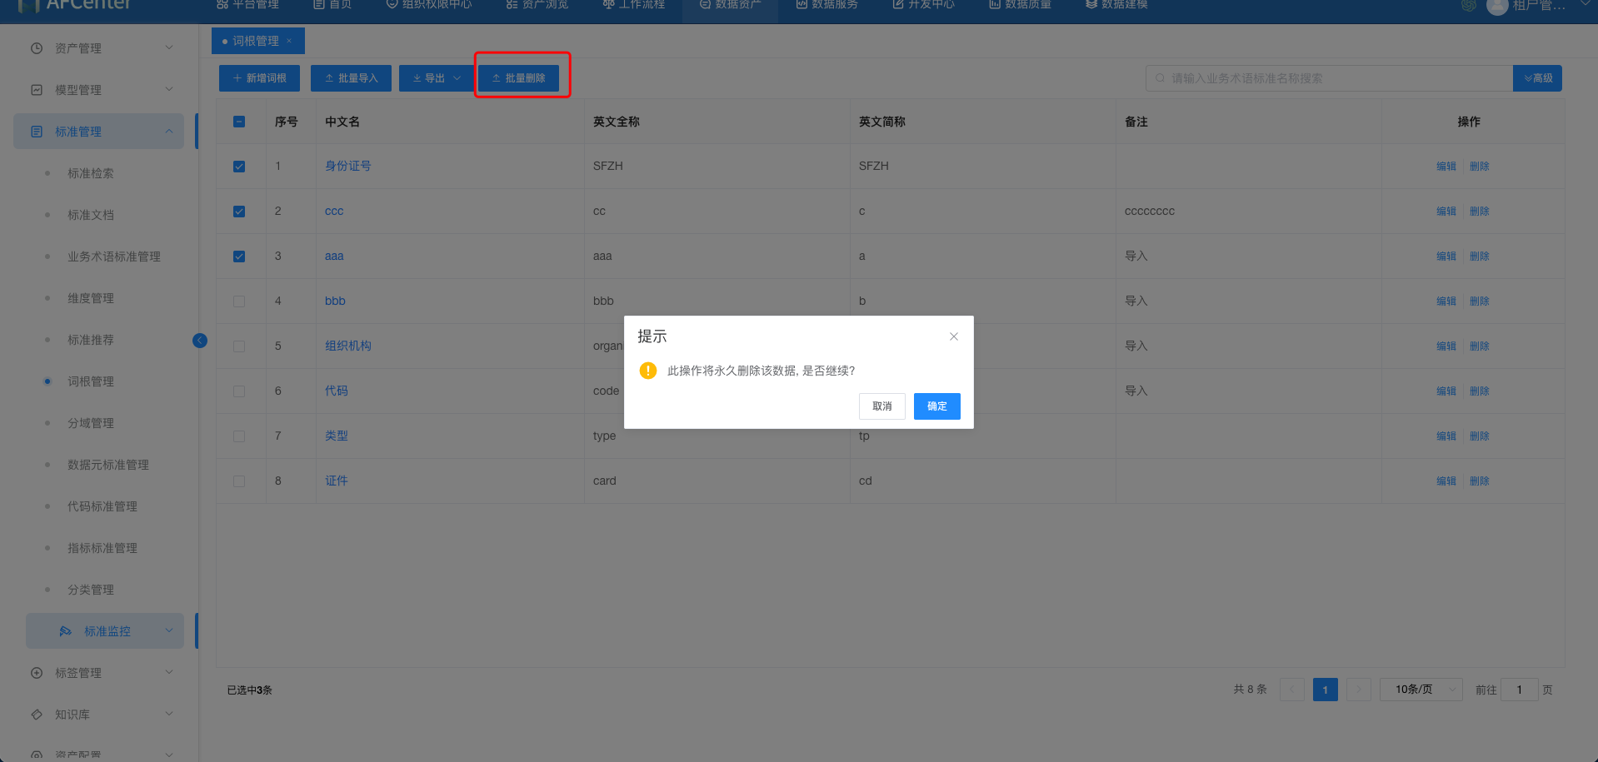Click the 知识库 tag icon
Image resolution: width=1598 pixels, height=762 pixels.
37,715
